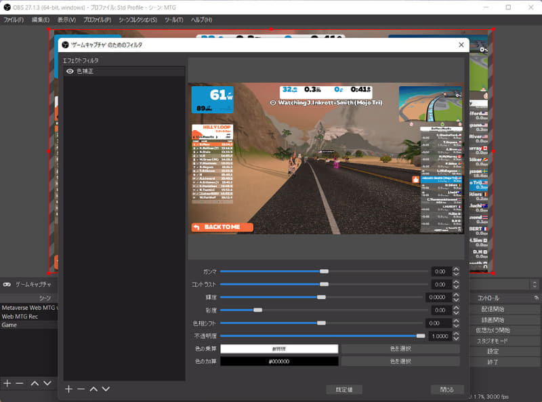Step 色相シフト value with spinner arrows
The width and height of the screenshot is (542, 402).
[456, 323]
